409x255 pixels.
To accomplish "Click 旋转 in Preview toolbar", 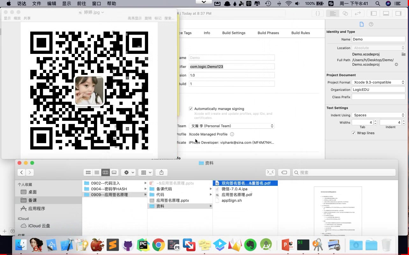I will [x=148, y=18].
